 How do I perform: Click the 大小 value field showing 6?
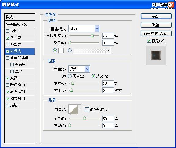[108, 90]
